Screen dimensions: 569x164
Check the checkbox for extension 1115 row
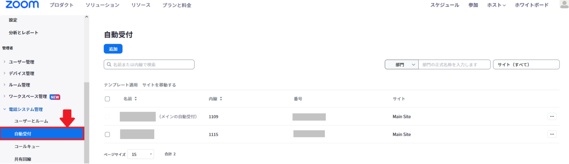tap(108, 135)
